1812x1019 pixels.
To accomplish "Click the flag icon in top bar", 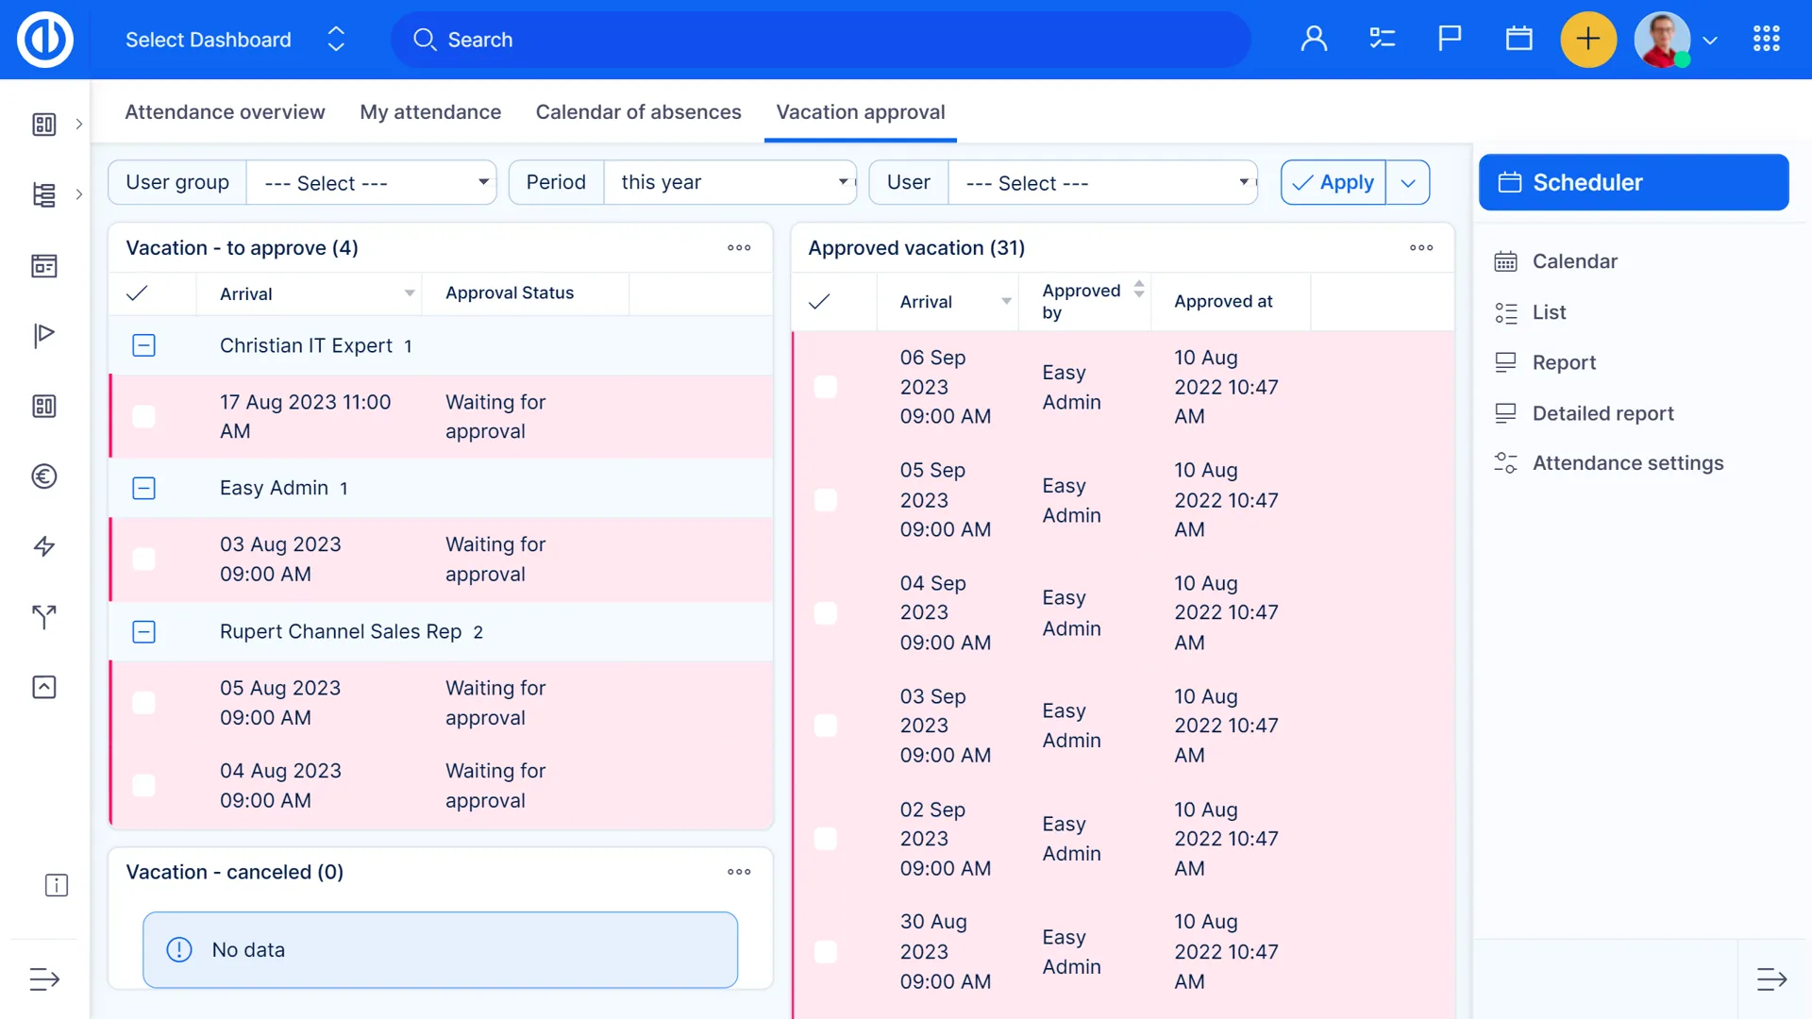I will pyautogui.click(x=1450, y=39).
